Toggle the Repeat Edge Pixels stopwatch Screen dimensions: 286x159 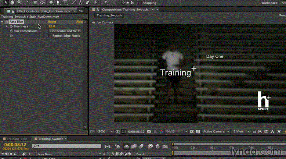point(11,36)
